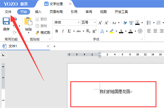Click the text effects outlined A icon
Image resolution: width=164 pixels, height=108 pixels.
(x=102, y=31)
